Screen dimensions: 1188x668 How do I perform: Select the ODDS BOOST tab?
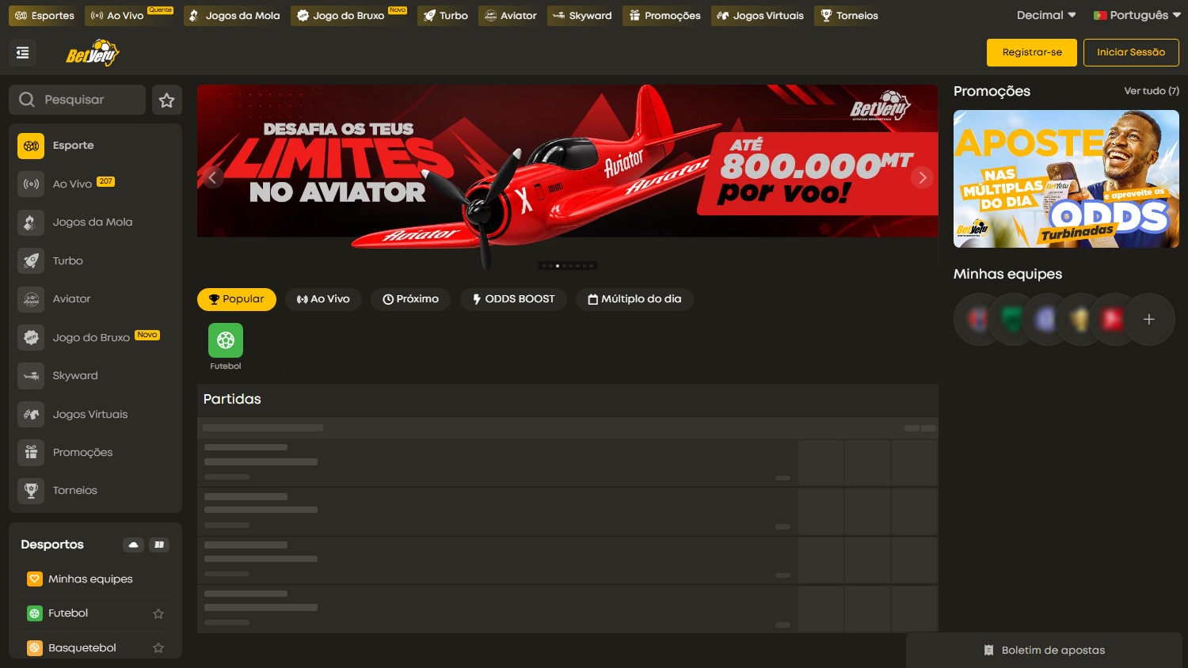point(513,299)
